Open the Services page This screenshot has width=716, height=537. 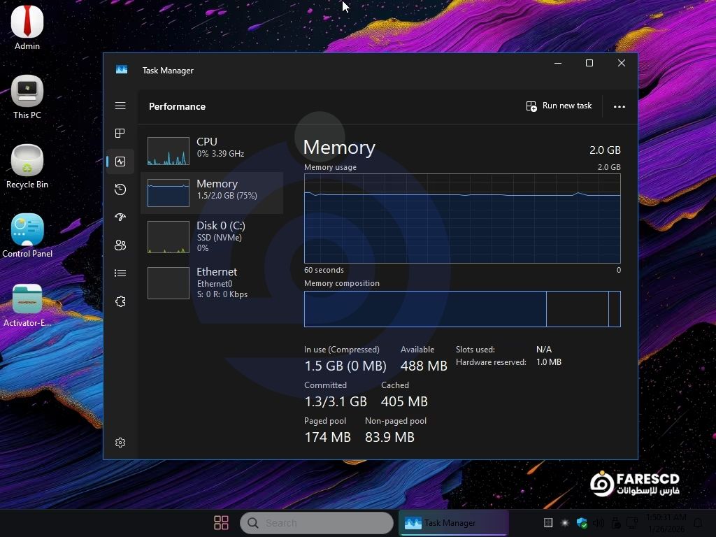[x=120, y=301]
